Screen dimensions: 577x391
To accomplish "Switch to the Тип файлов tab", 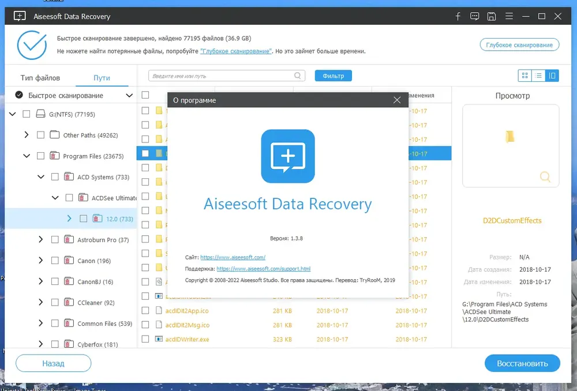I will click(x=40, y=78).
